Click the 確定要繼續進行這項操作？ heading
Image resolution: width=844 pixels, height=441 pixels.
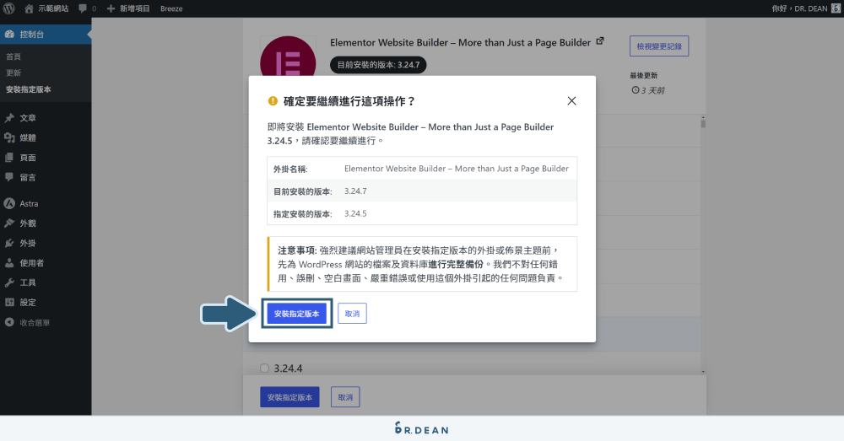point(349,101)
